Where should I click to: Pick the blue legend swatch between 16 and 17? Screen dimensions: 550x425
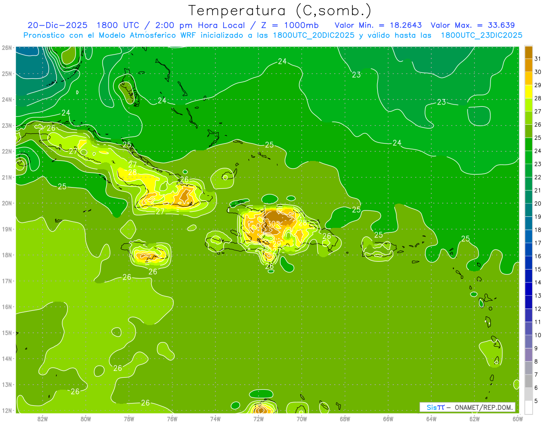[528, 249]
